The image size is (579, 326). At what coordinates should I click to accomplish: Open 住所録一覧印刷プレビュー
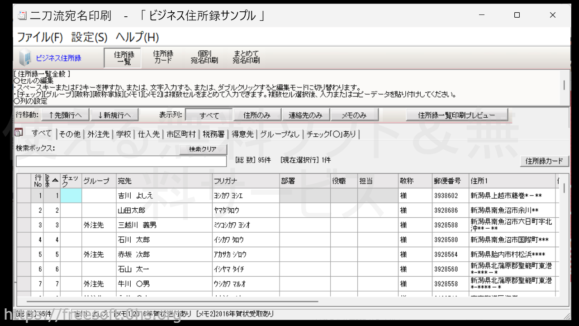(x=456, y=115)
